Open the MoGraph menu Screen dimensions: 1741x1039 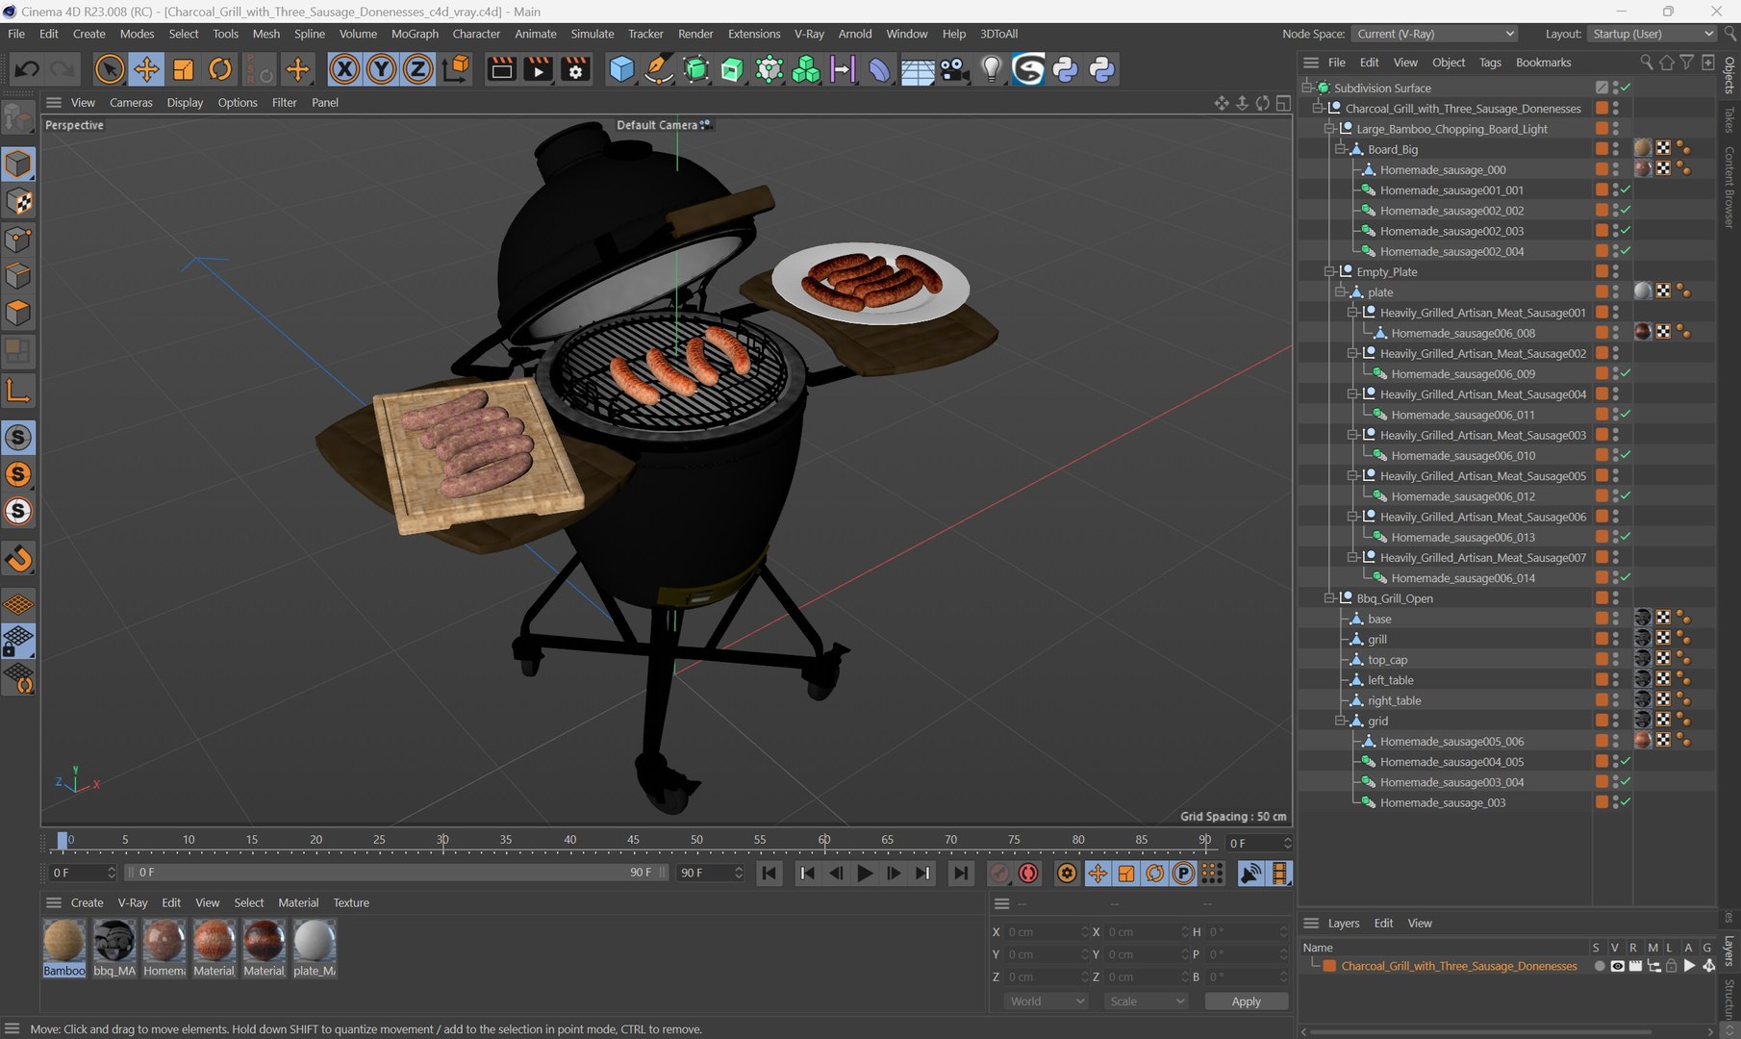[415, 34]
